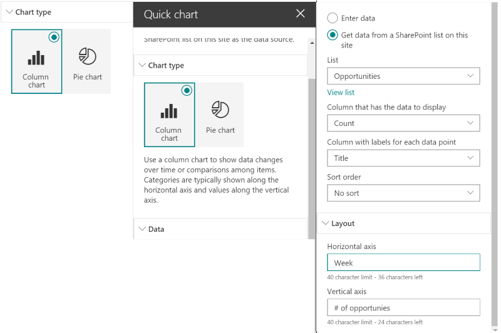Click the View list link

click(341, 93)
